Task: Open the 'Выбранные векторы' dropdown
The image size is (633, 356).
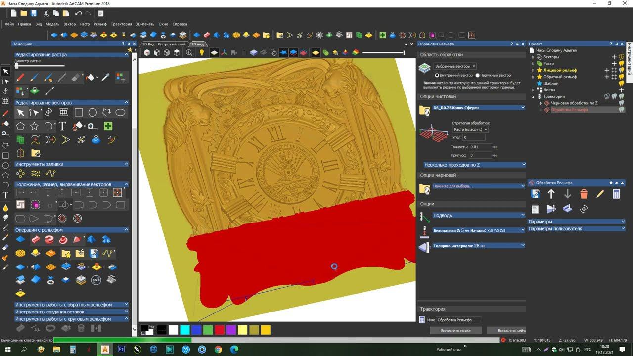Action: tap(455, 66)
